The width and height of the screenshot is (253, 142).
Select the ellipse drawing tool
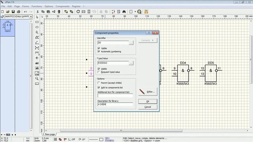tap(37, 27)
